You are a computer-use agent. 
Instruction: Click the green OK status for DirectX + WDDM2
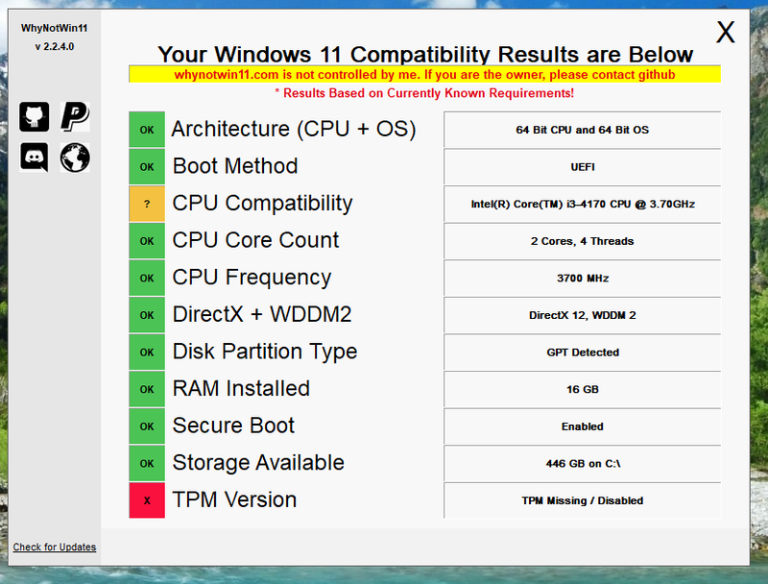[147, 315]
